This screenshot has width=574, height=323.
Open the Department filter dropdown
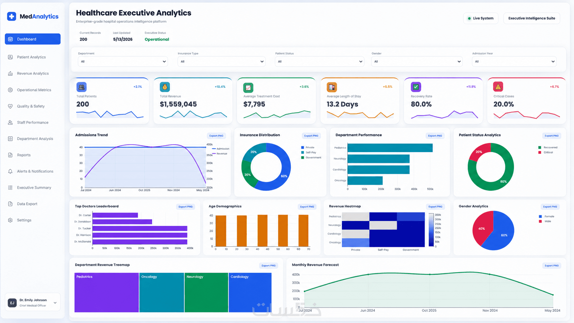pyautogui.click(x=123, y=61)
